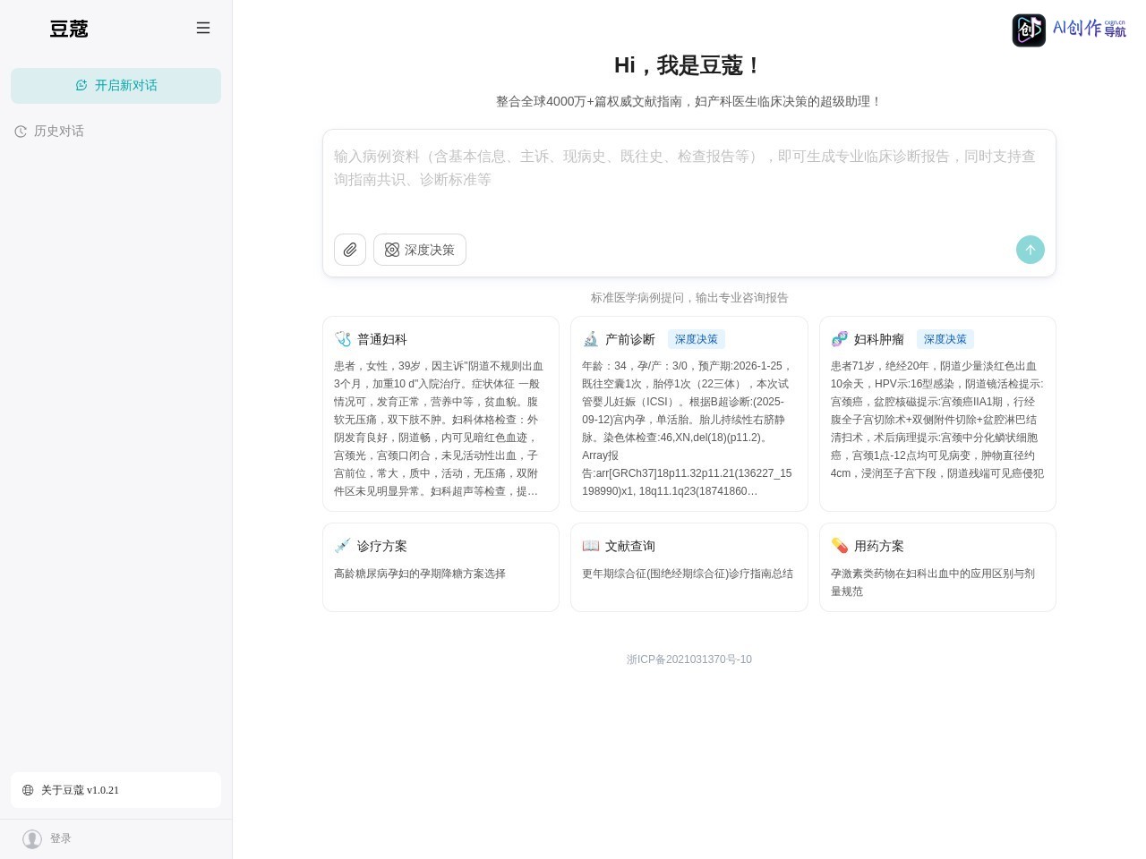Choose 更年期综合征 guideline summary prompt

688,574
